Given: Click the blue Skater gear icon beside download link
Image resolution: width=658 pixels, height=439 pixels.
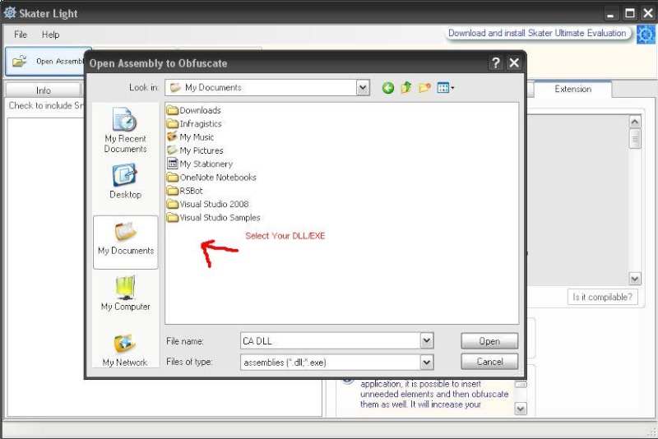Looking at the screenshot, I should click(646, 34).
